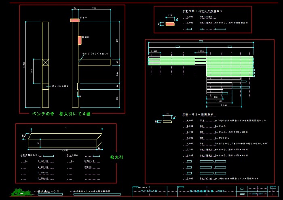Select the yellow 3D beam in the lower-left panel
The width and height of the screenshot is (283, 200).
pyautogui.click(x=65, y=141)
